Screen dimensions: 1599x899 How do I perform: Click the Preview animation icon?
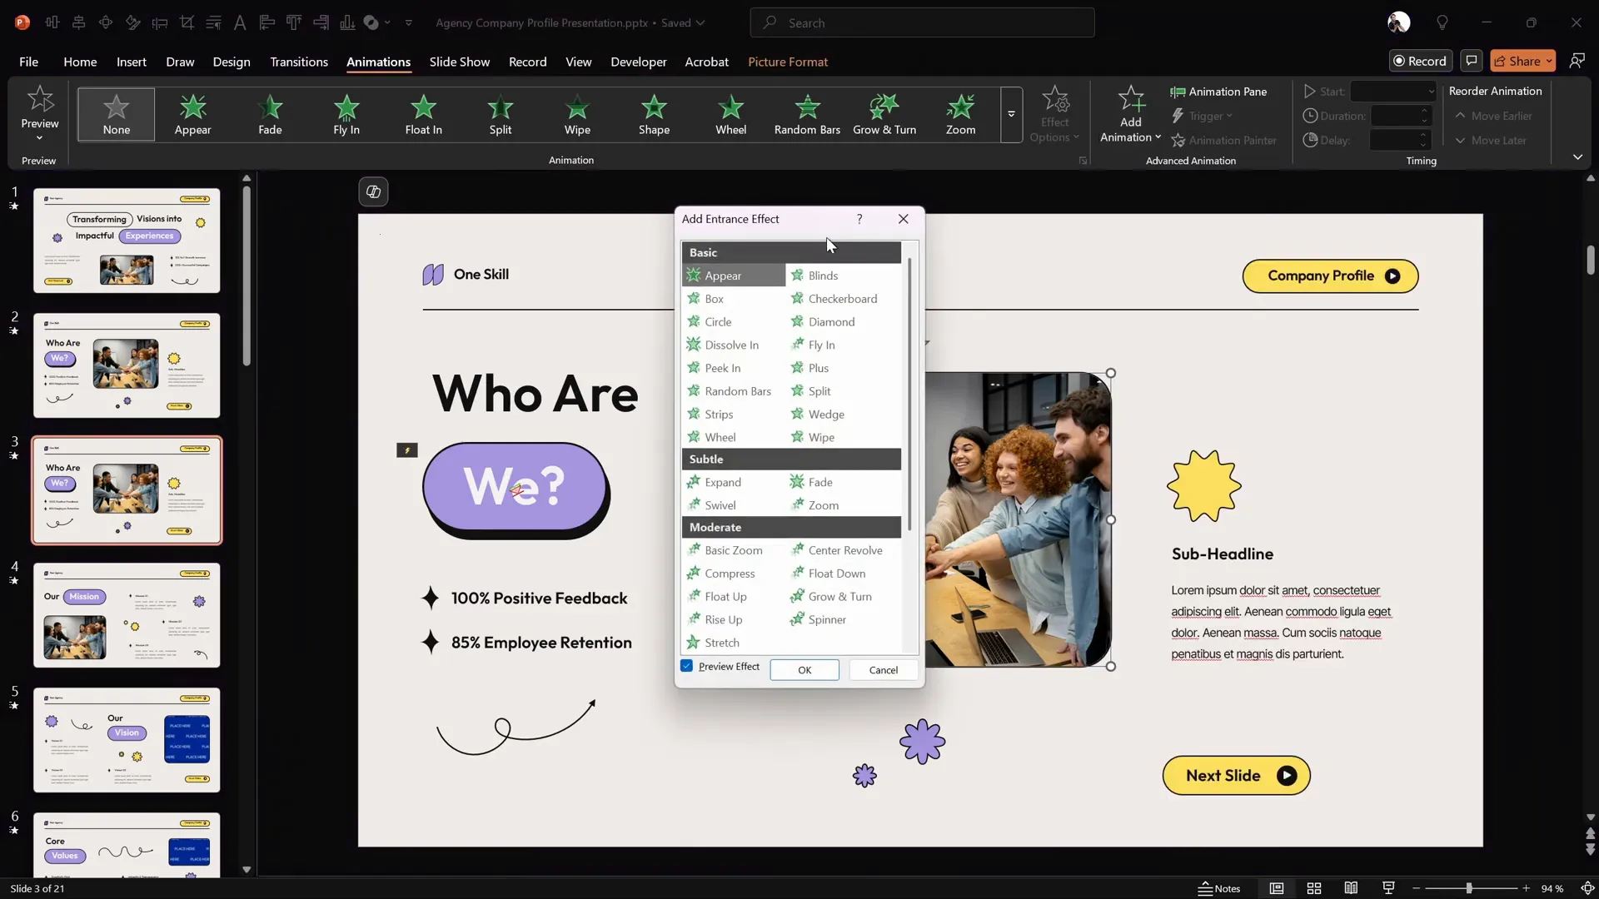pos(40,100)
